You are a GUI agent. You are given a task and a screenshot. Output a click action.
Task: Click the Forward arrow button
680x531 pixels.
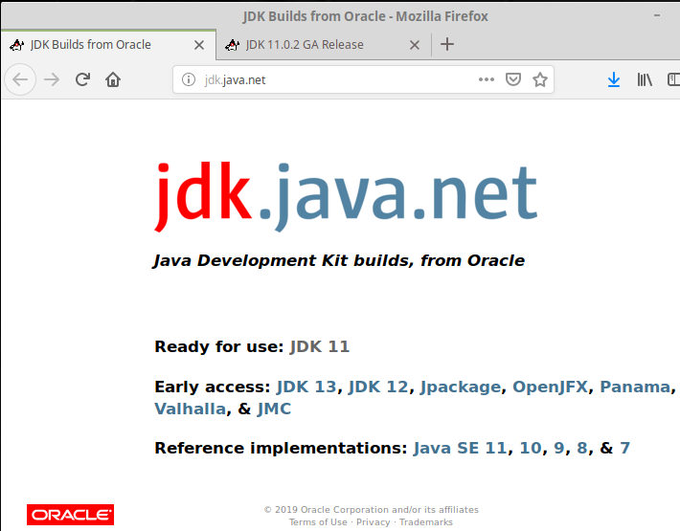tap(52, 79)
